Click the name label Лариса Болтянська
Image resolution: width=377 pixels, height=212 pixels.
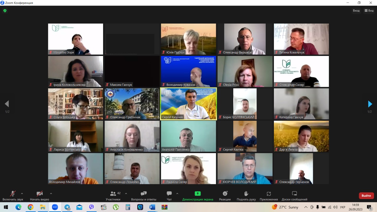pos(67,150)
